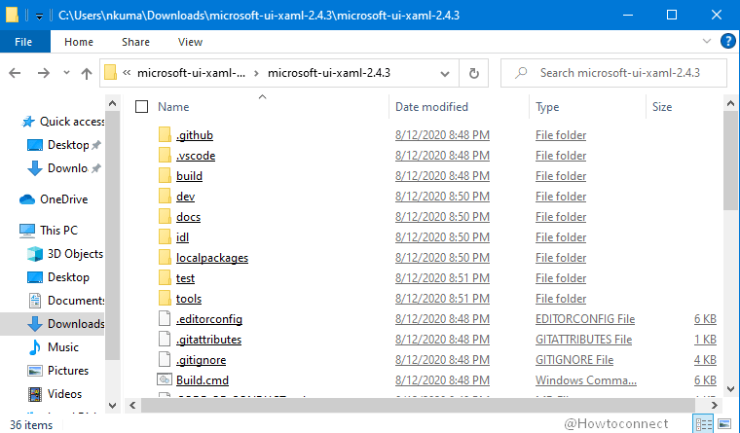Click the Build.cmd file name
The image size is (740, 433).
[202, 380]
